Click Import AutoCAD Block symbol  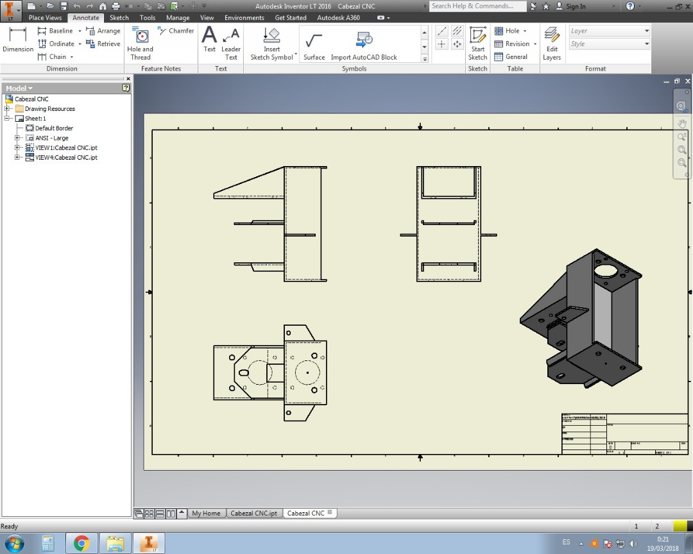tap(364, 46)
